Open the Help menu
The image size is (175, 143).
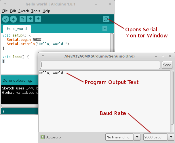(46, 11)
